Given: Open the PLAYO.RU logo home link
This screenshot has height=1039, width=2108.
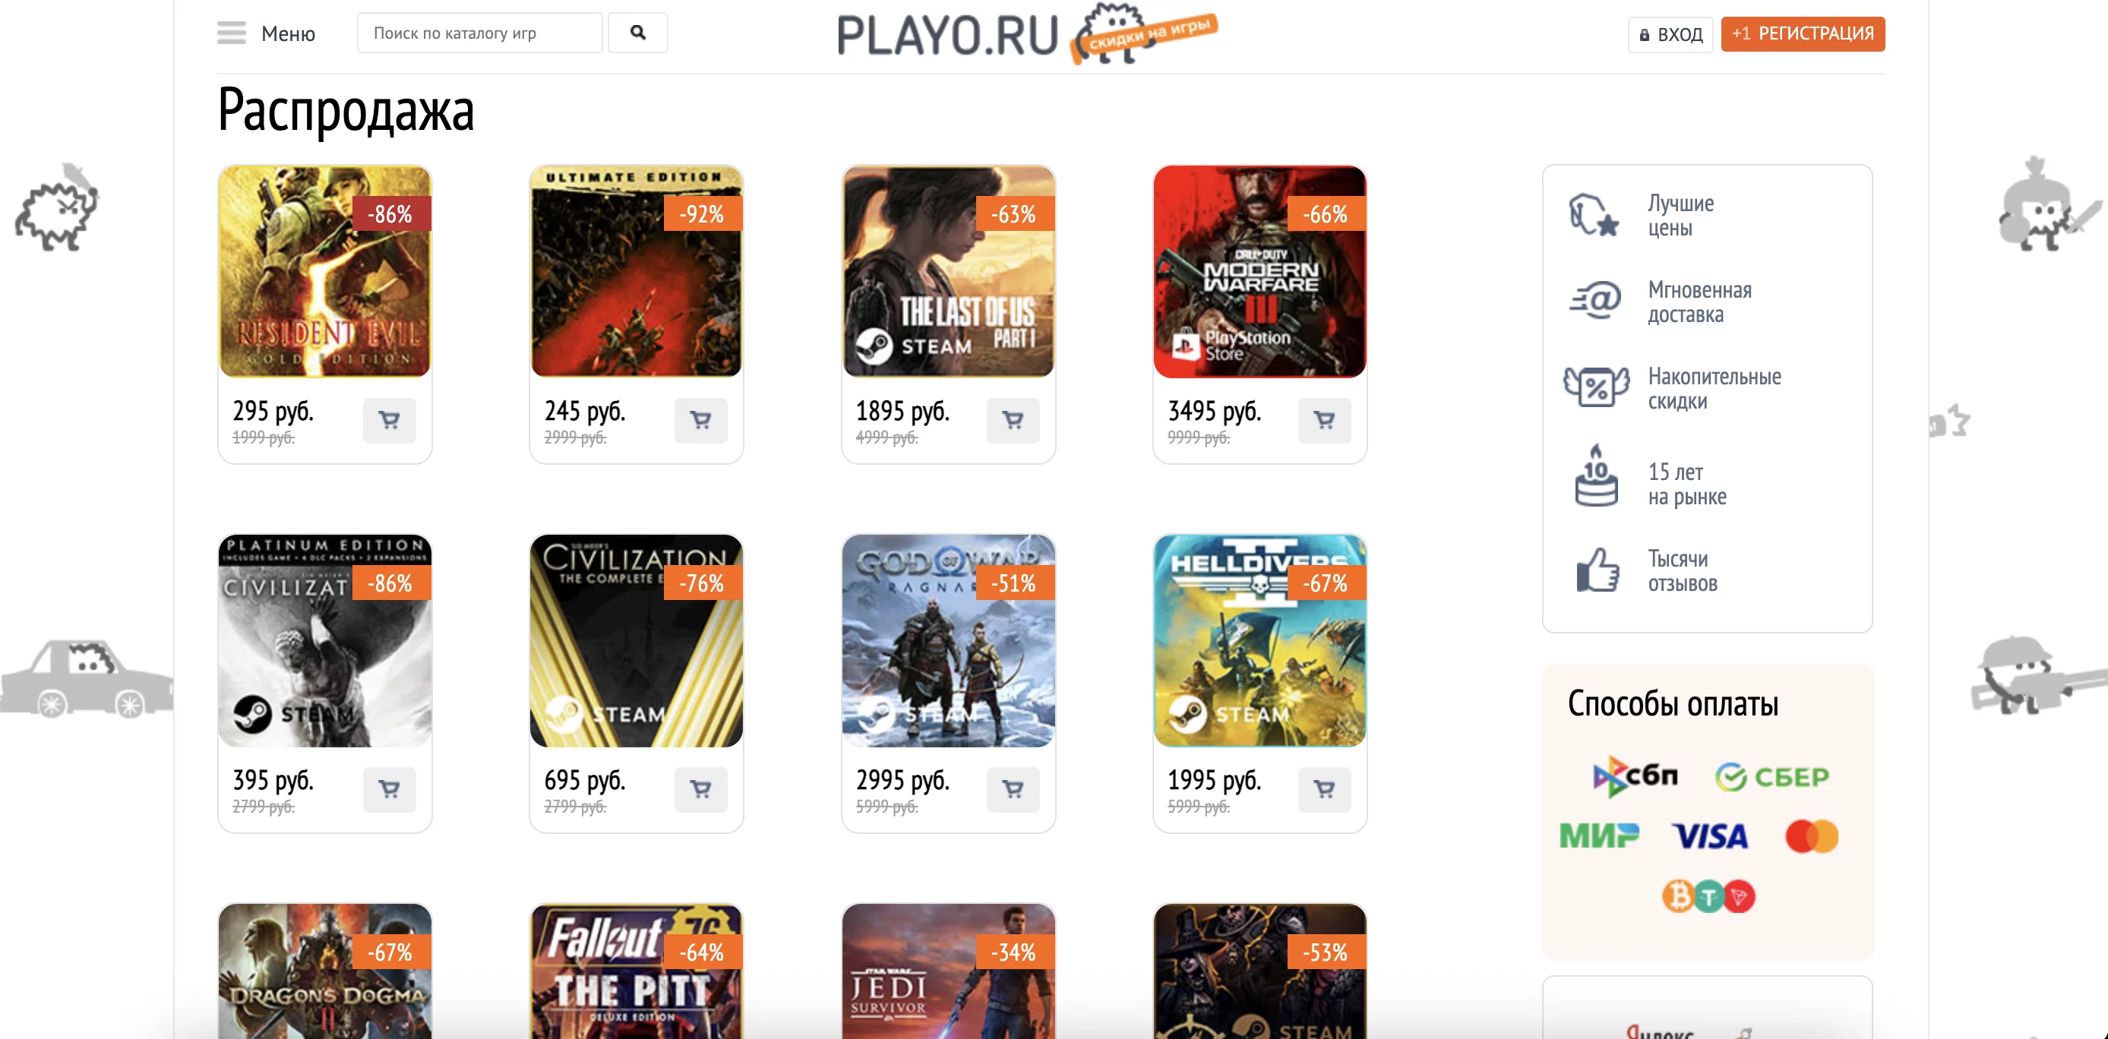Looking at the screenshot, I should (1027, 34).
